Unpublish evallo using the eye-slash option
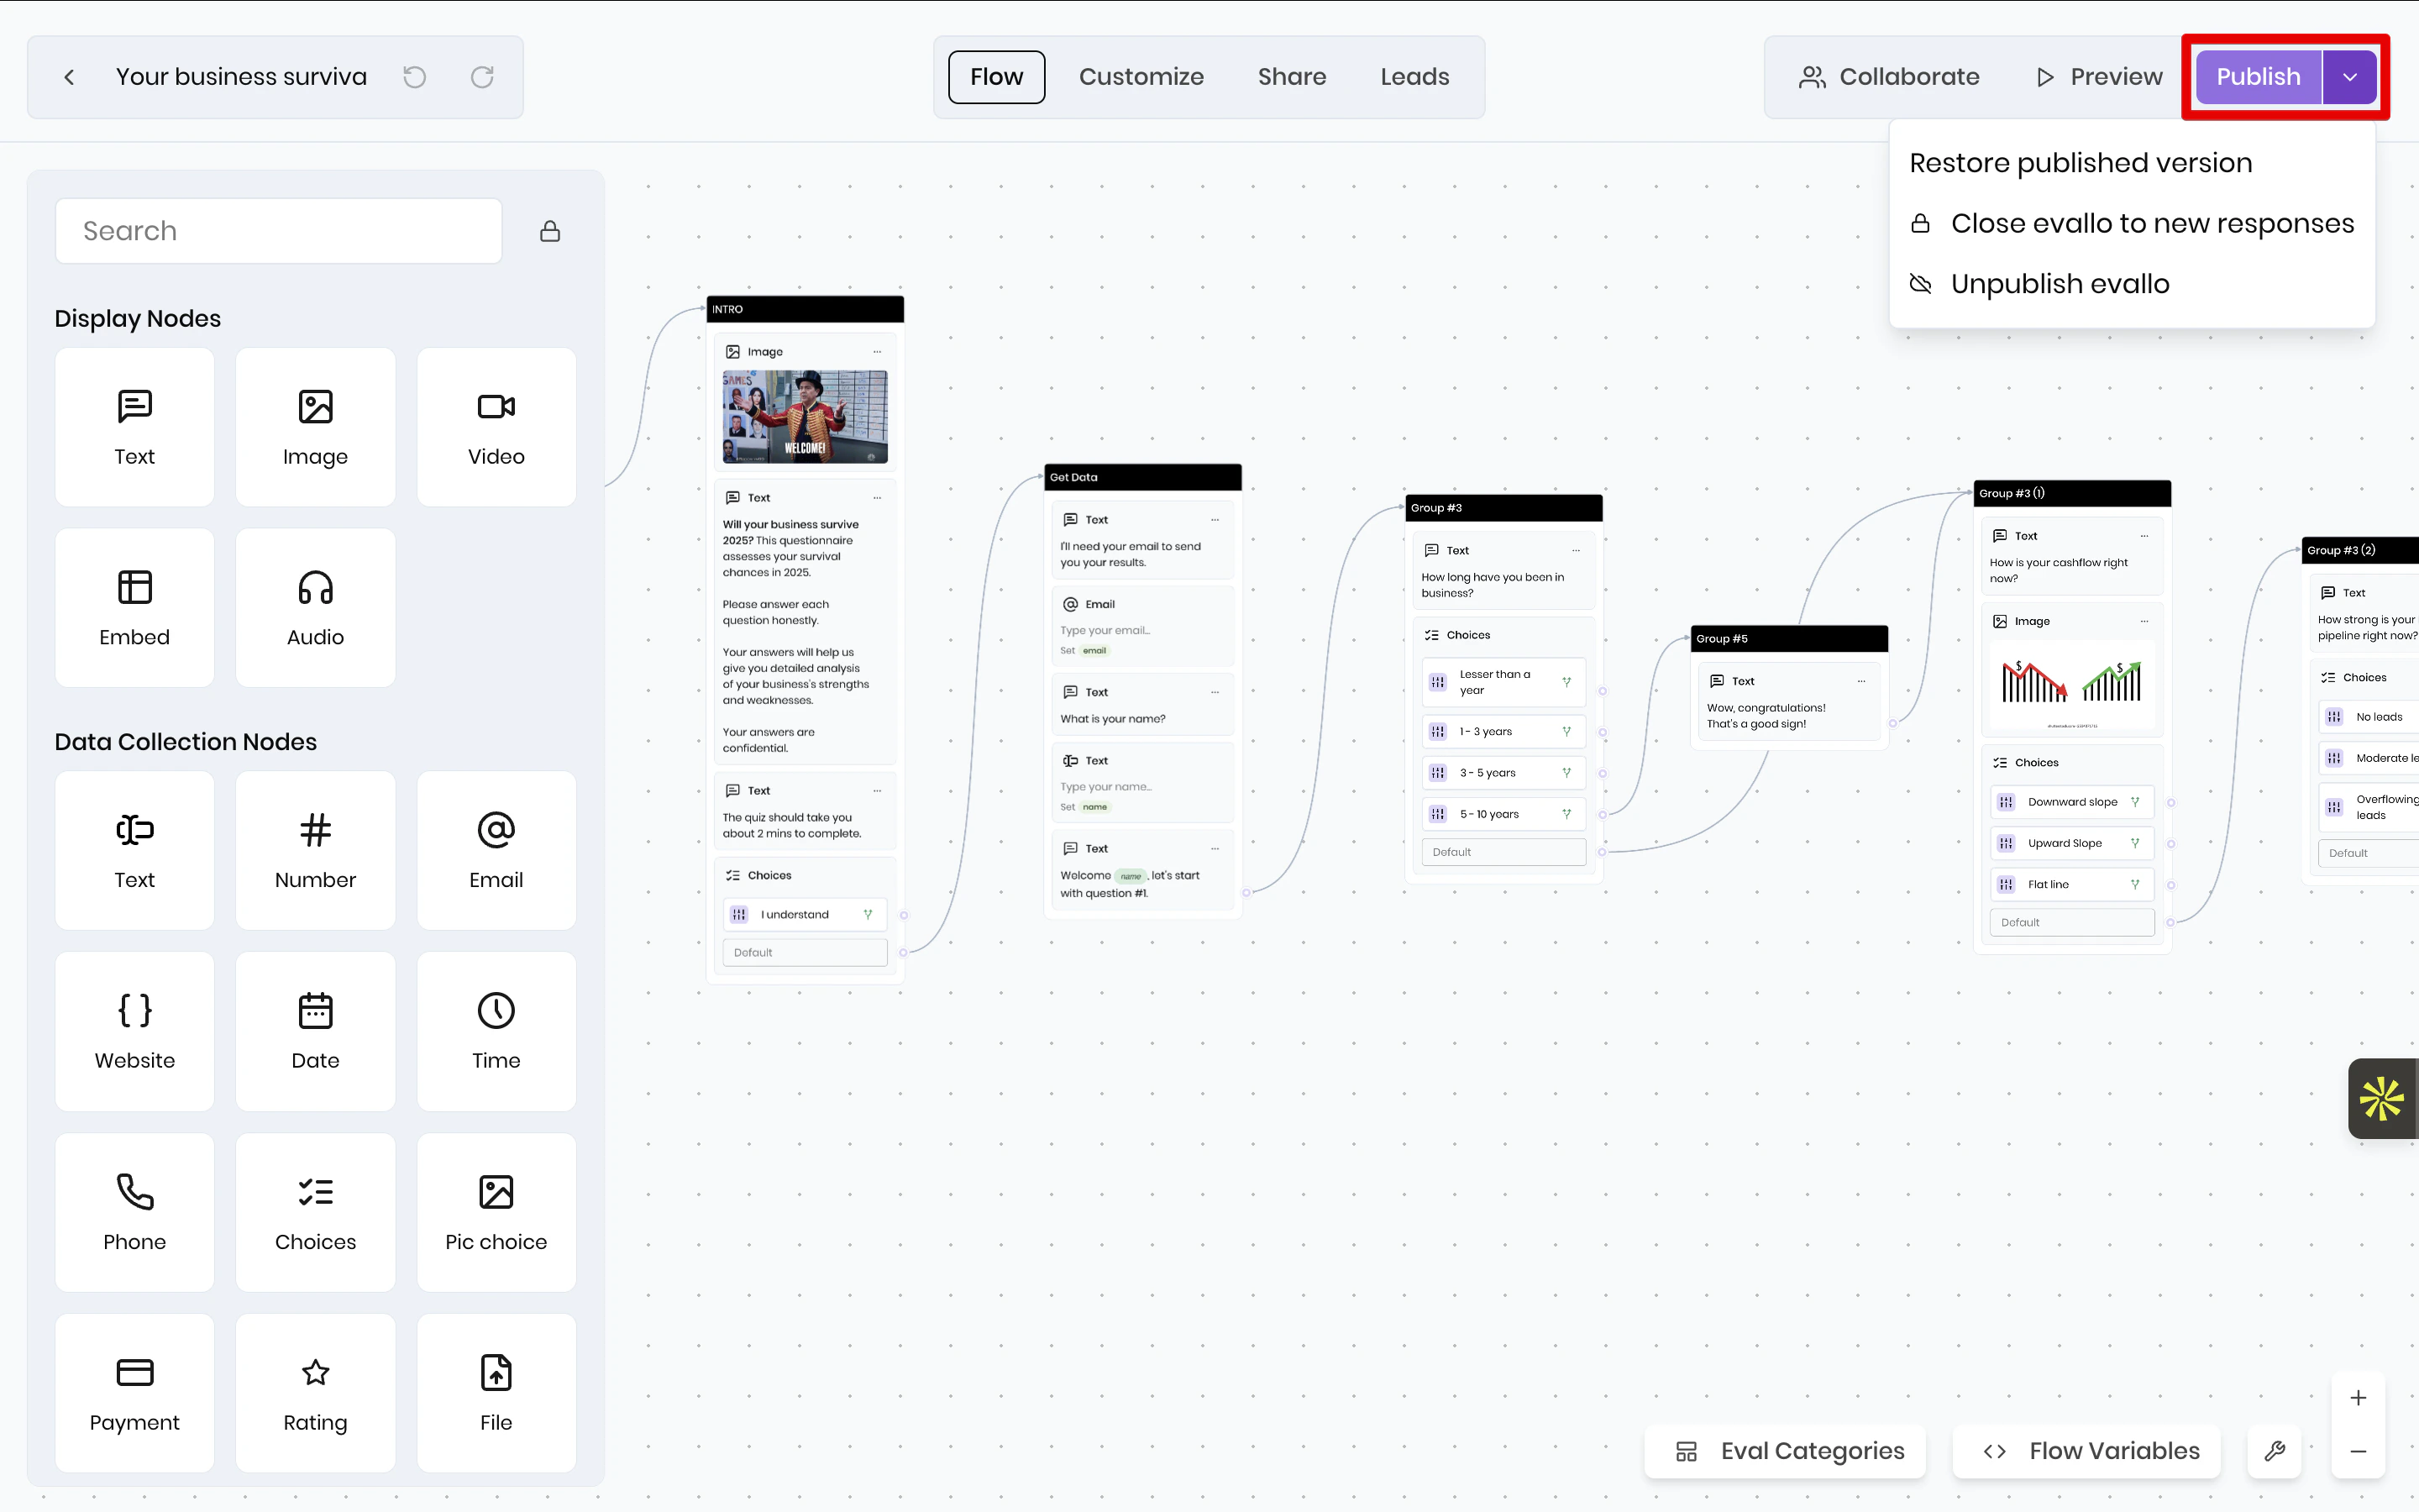The width and height of the screenshot is (2419, 1512). [x=2060, y=283]
